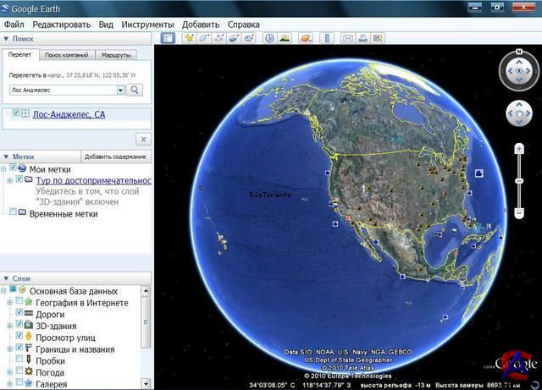
Task: Click the add placemark pushpin icon
Action: click(189, 38)
